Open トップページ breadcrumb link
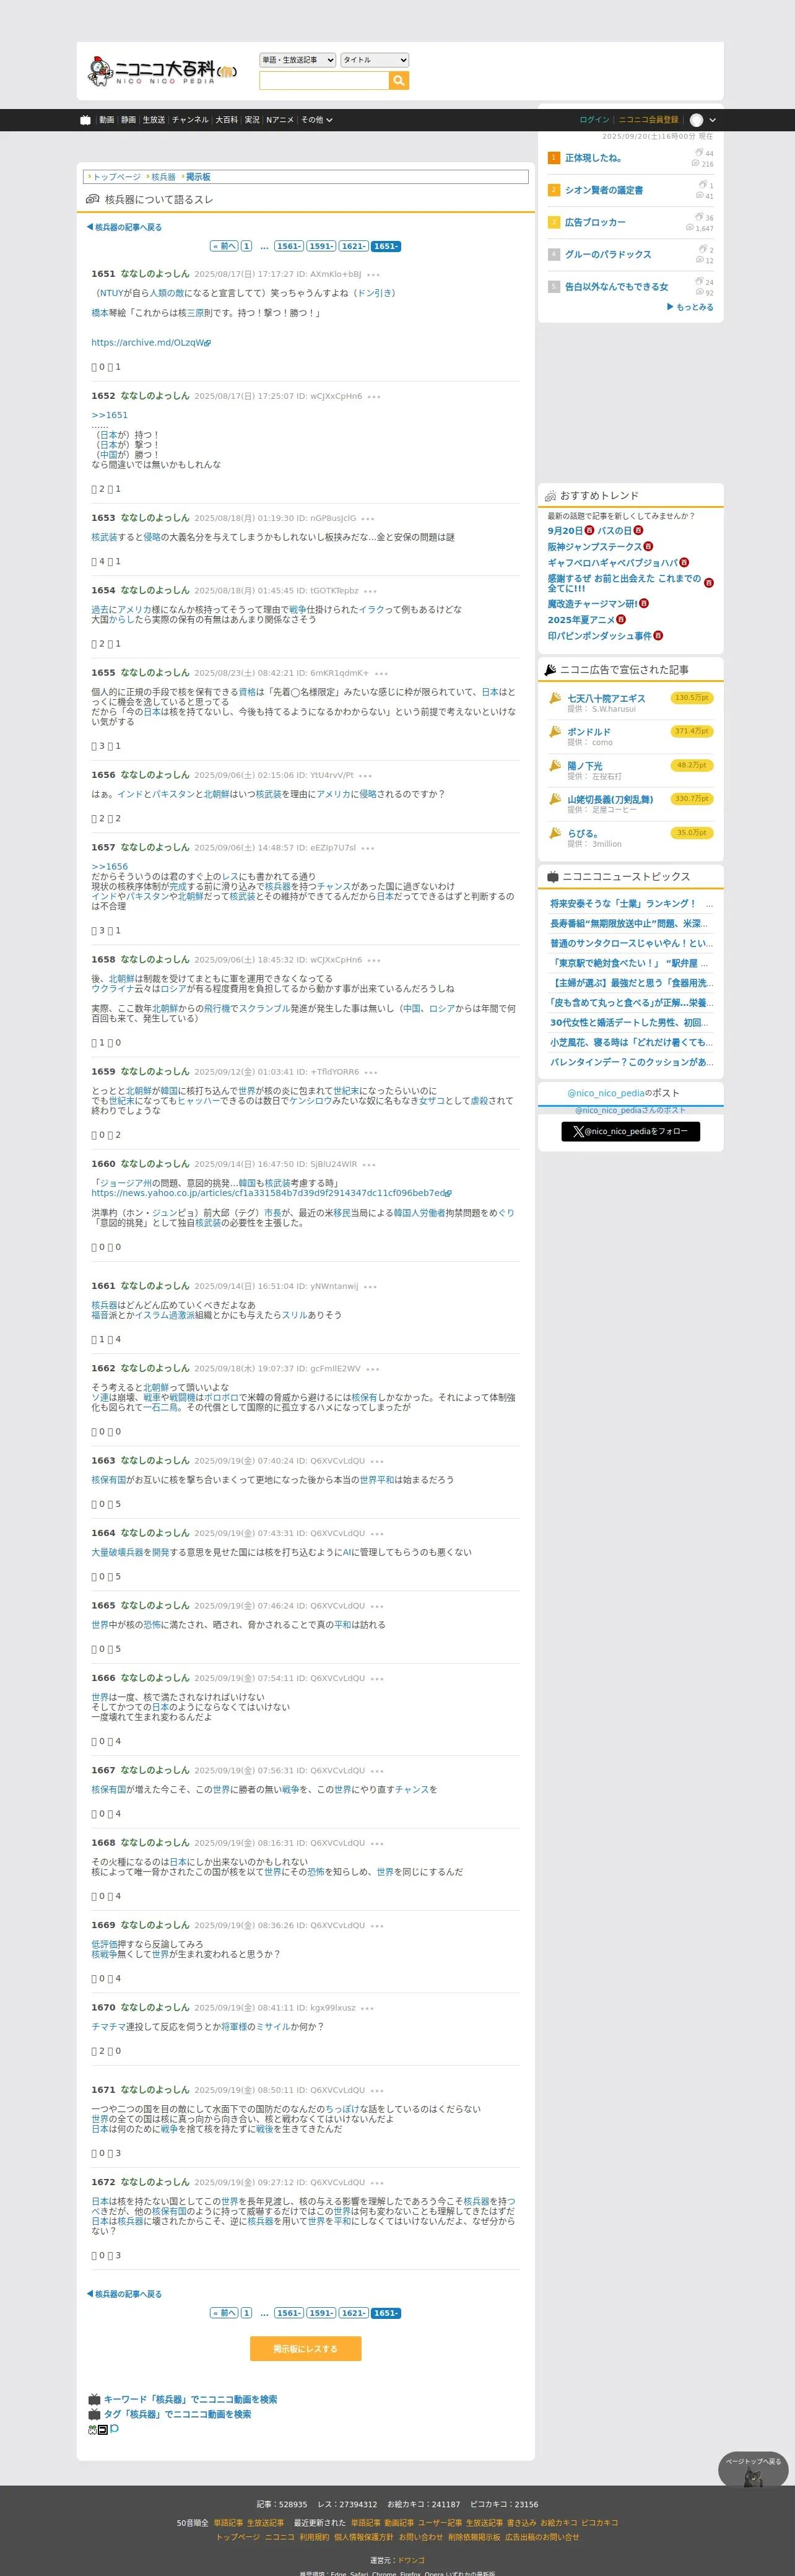Viewport: 795px width, 2576px height. click(x=117, y=177)
